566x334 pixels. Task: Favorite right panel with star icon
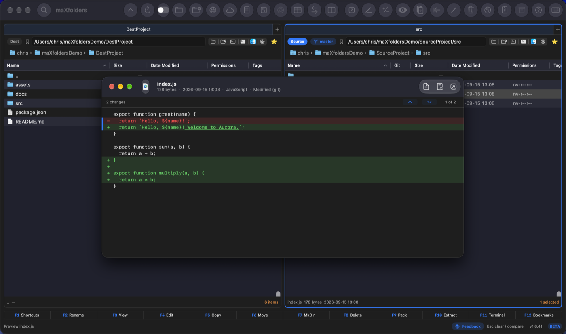554,42
